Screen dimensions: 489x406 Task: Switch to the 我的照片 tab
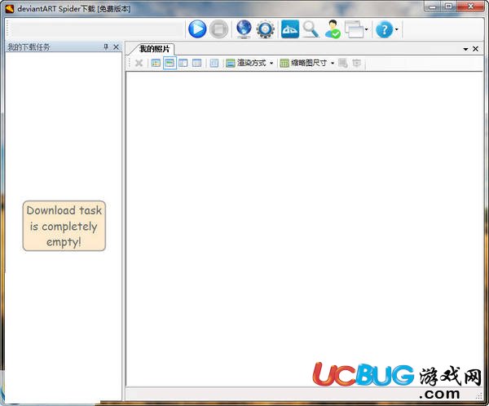pos(154,49)
